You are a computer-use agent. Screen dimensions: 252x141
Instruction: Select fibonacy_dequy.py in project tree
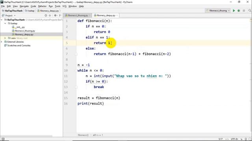click(24, 34)
